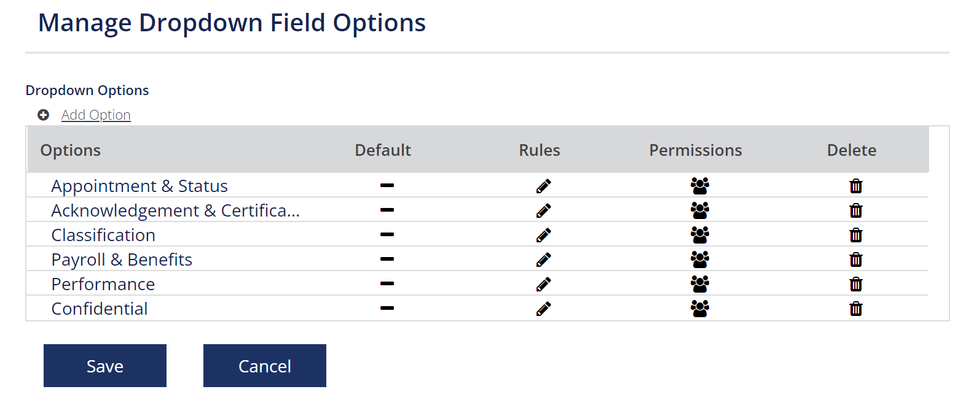Delete the Acknowledgement & Certifica... option
966x400 pixels.
[855, 210]
